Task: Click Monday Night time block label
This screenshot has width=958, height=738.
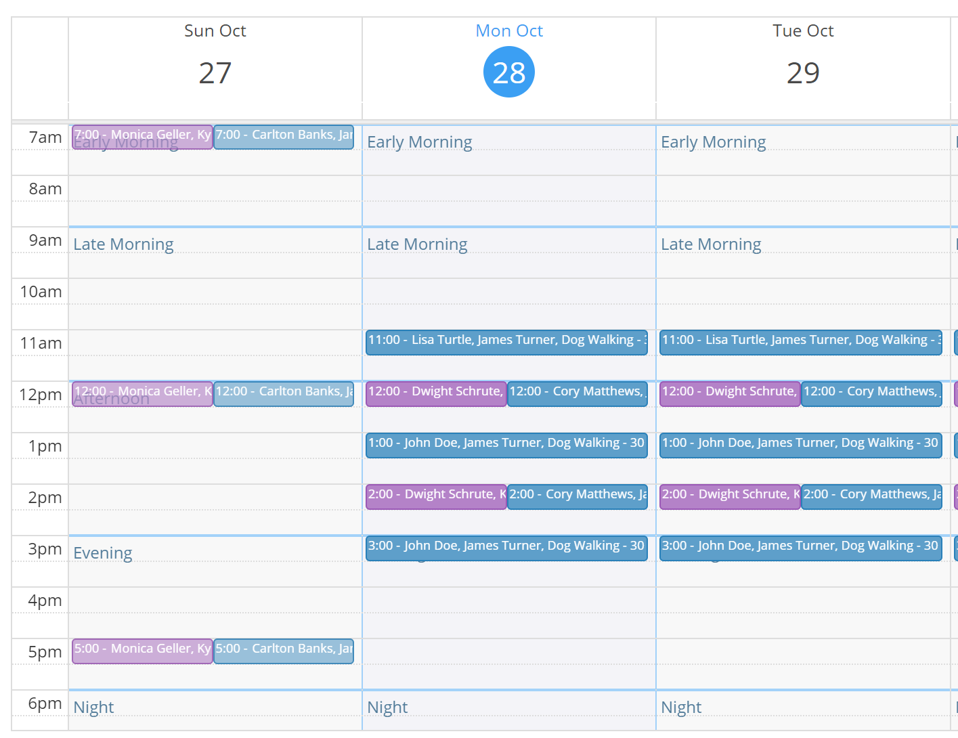Action: pos(387,708)
